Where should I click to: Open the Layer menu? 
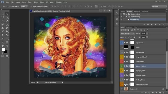pyautogui.click(x=24, y=2)
